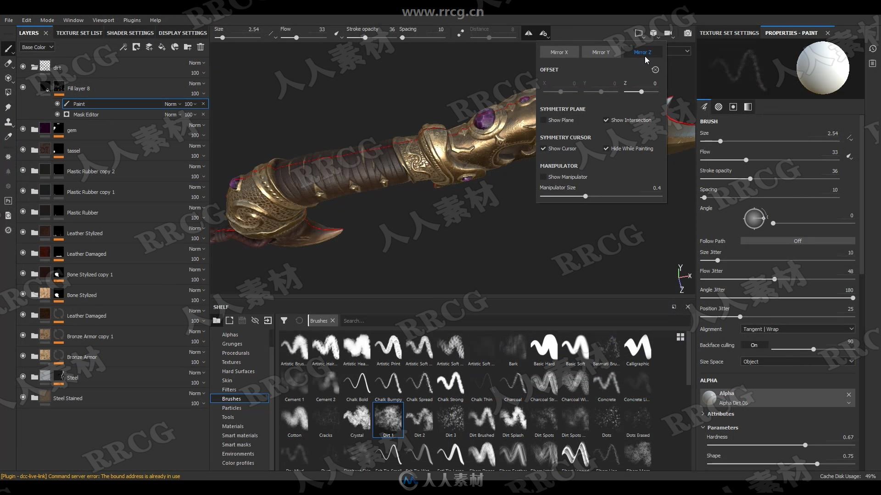Toggle Show Intersection in Symmetry Plane
The height and width of the screenshot is (495, 881).
pyautogui.click(x=606, y=120)
